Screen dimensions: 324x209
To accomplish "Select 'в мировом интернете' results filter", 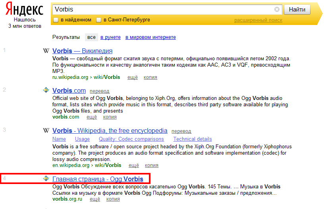I will tap(150, 37).
